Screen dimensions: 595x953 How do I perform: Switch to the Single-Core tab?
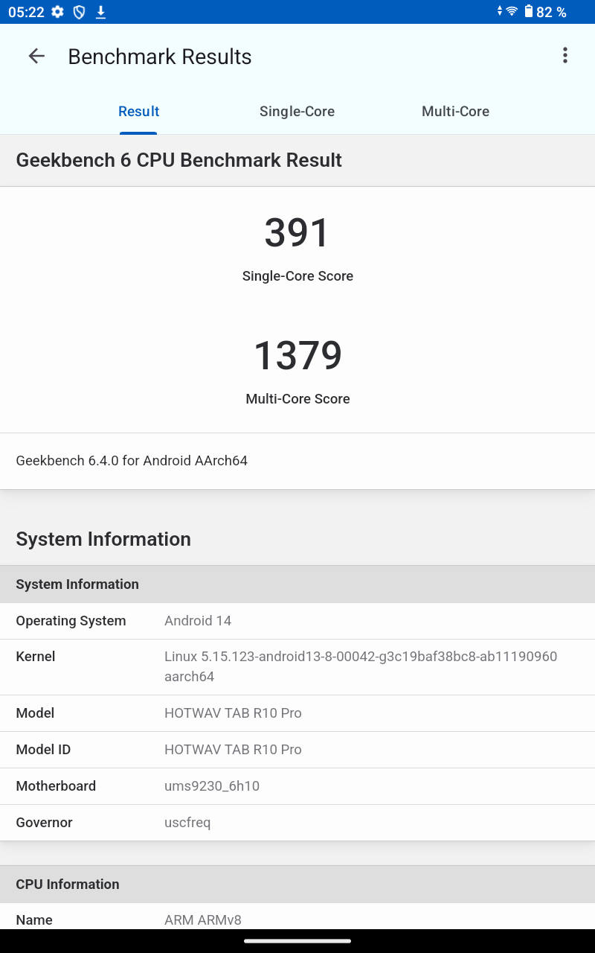tap(297, 112)
